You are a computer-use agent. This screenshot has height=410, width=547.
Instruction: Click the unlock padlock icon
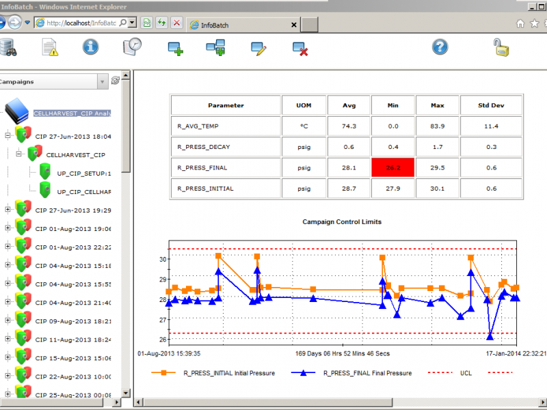pyautogui.click(x=501, y=47)
